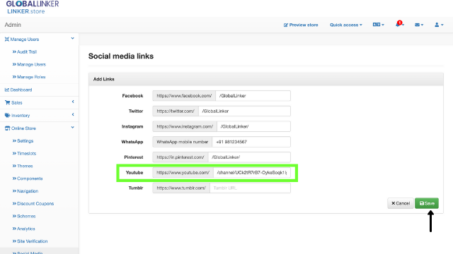Click the Tumblr URL input field
The image size is (453, 254).
250,188
